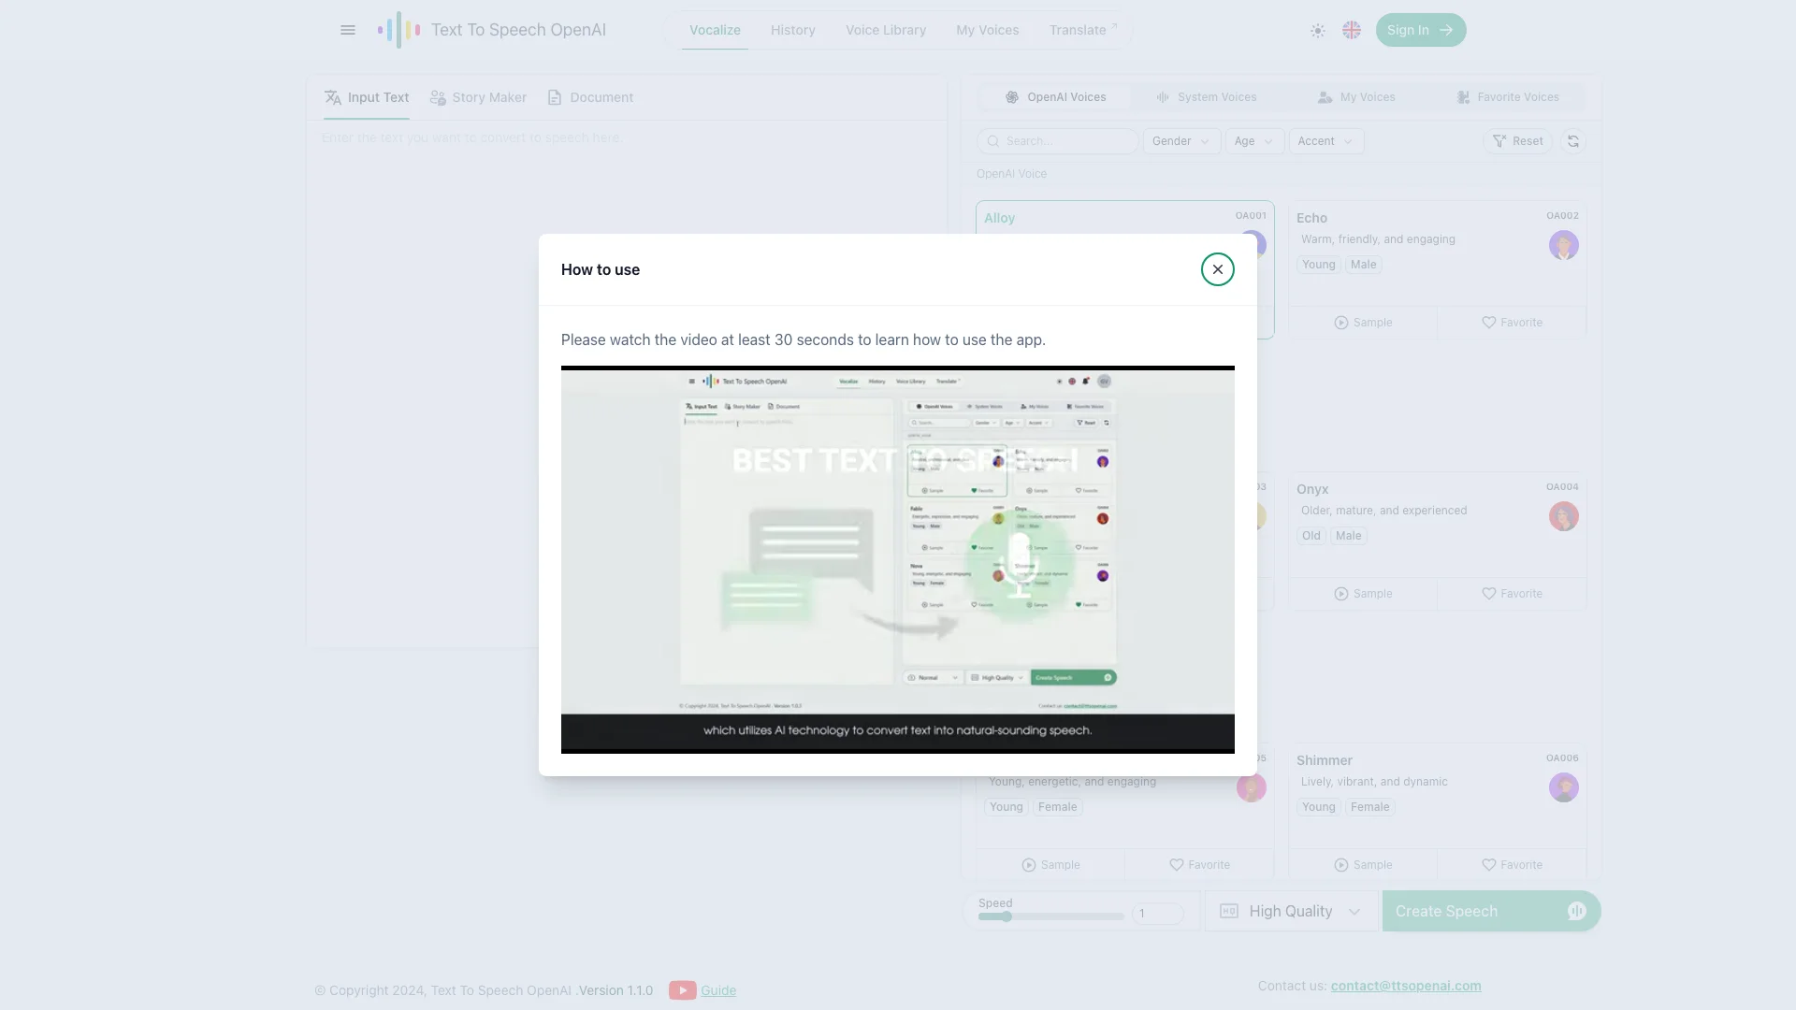
Task: Expand the Age filter dropdown
Action: [x=1254, y=141]
